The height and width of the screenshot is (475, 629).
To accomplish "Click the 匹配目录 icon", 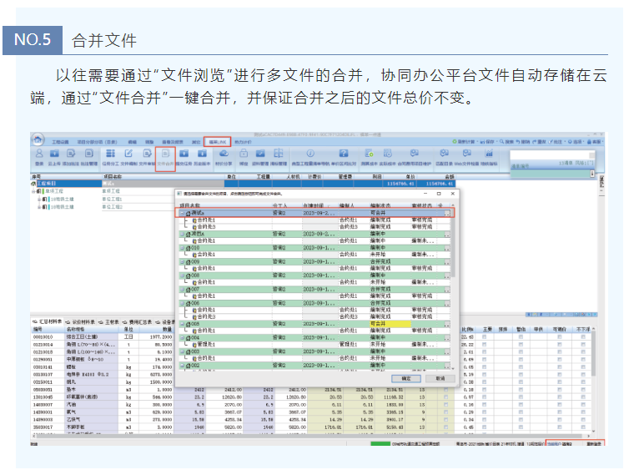I will pyautogui.click(x=444, y=154).
